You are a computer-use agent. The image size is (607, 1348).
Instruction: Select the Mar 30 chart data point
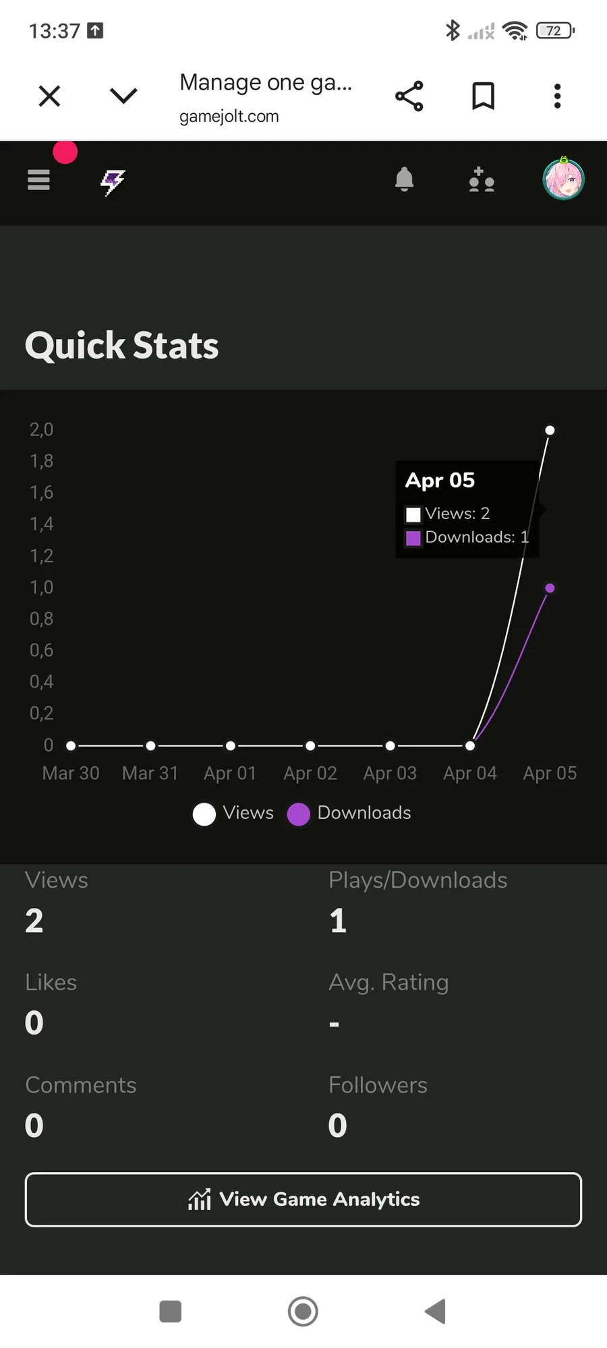tap(71, 745)
